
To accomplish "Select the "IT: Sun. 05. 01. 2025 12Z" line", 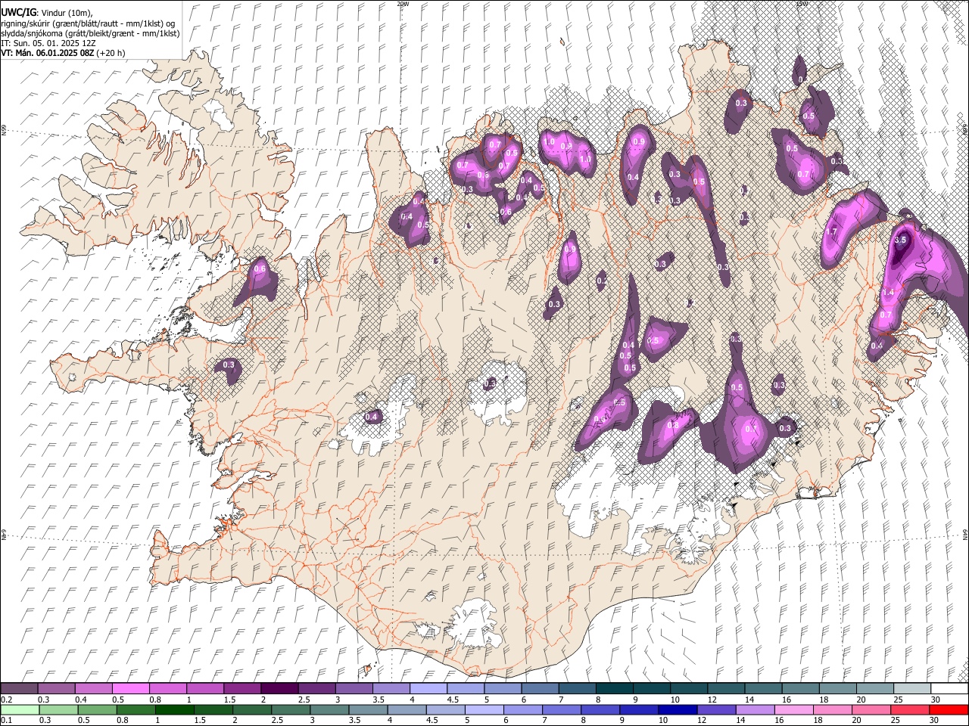I will point(48,43).
